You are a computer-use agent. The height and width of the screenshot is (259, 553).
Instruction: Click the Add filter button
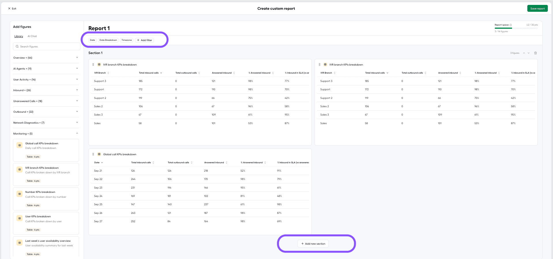144,40
